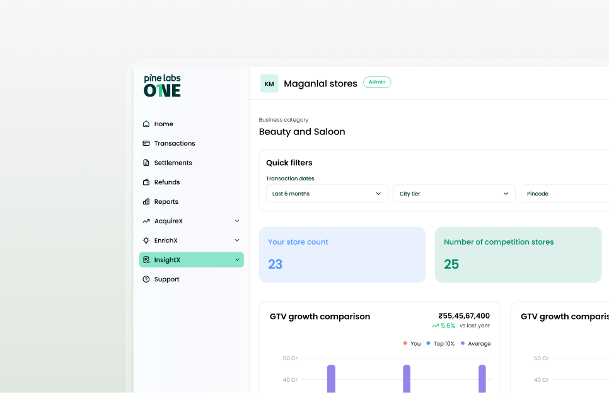Click the Top 10% legend blue dot

coord(428,343)
